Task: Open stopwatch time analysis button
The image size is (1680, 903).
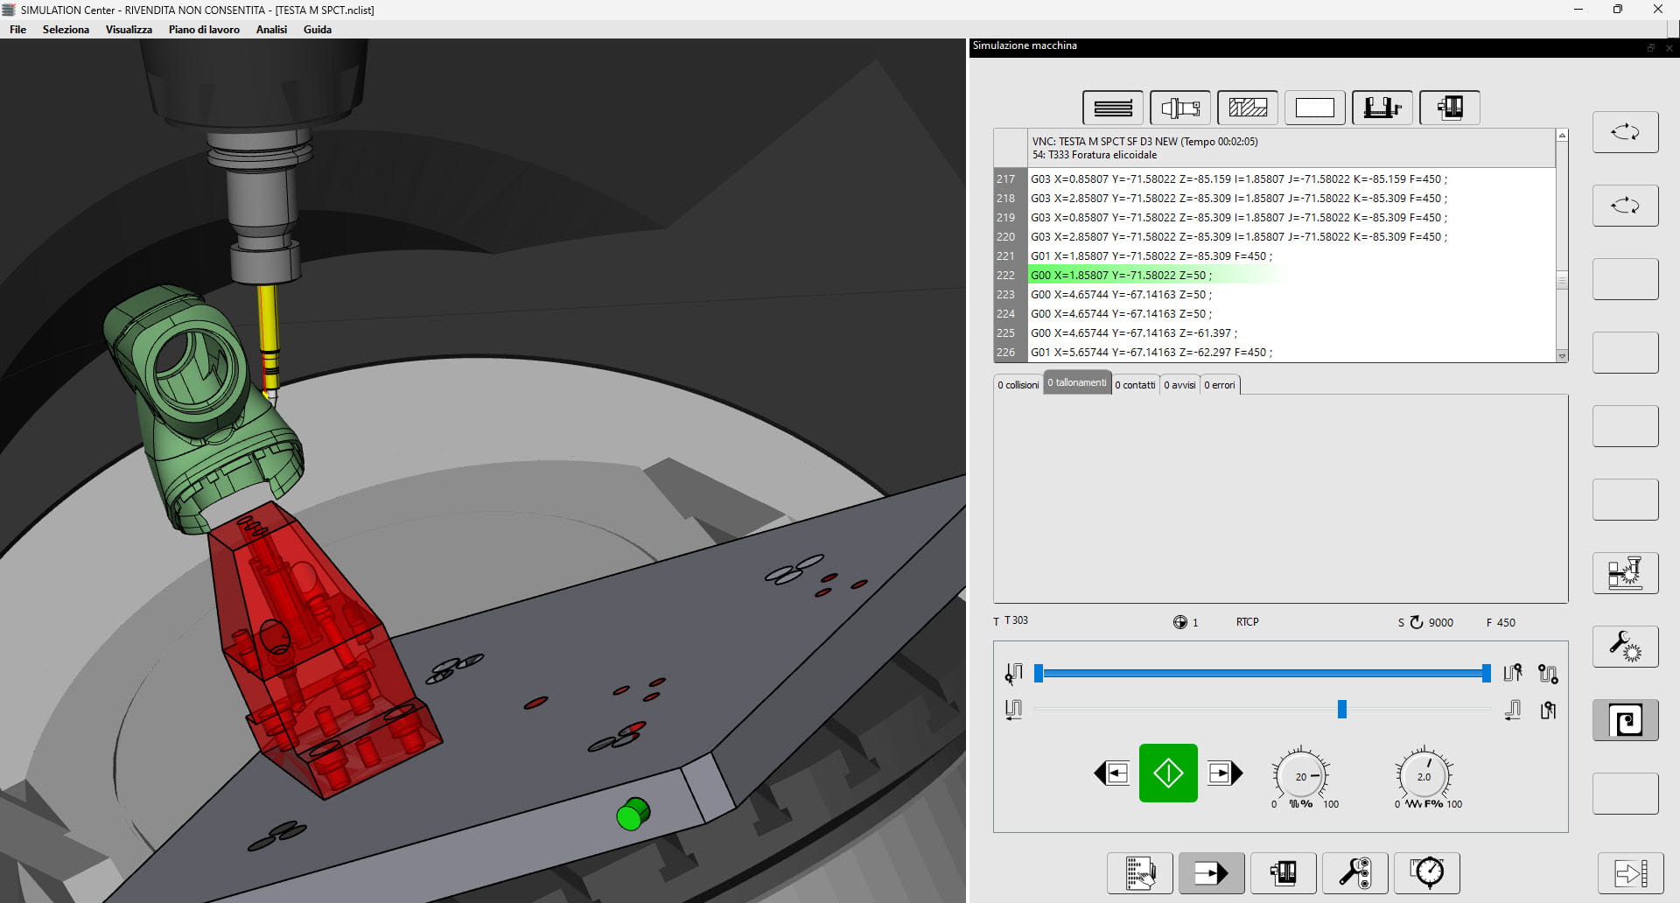Action: (x=1427, y=872)
